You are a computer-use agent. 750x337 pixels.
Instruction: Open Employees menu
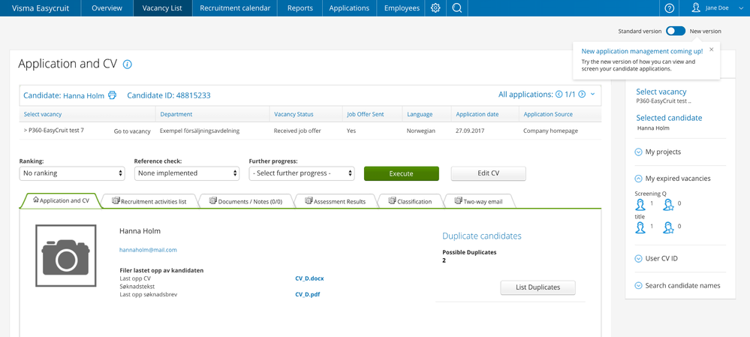402,8
